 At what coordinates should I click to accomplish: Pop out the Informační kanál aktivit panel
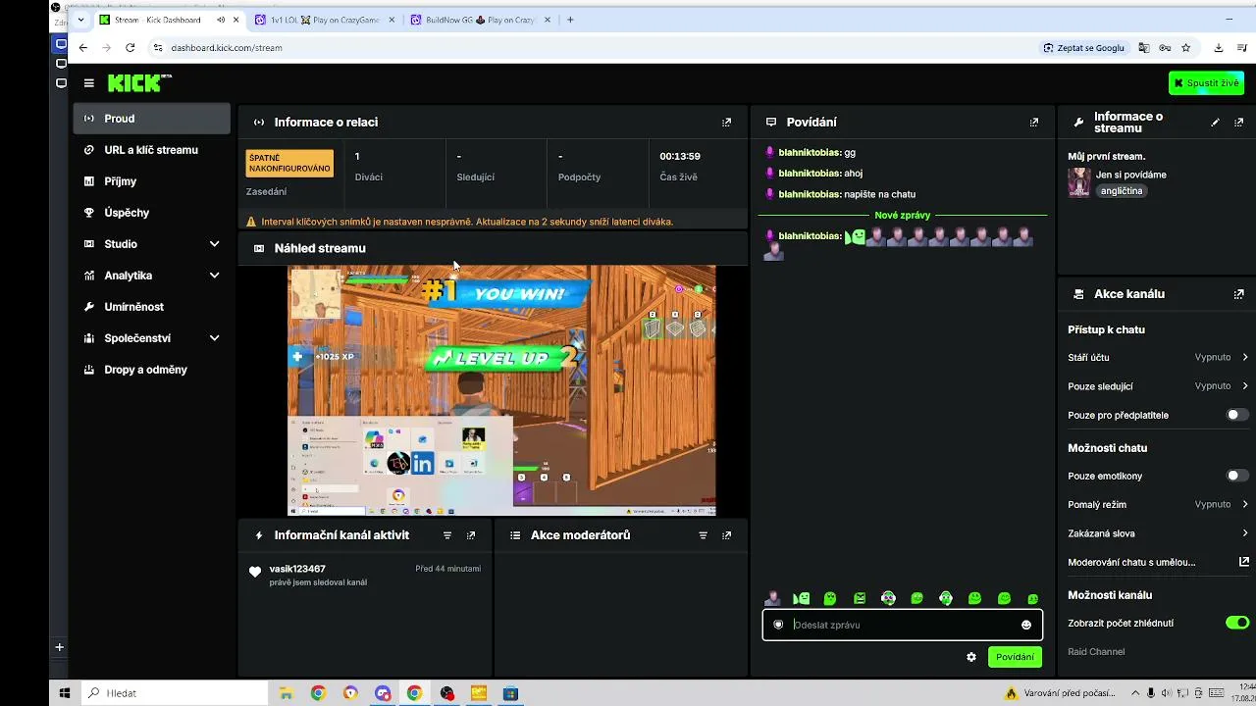[471, 535]
